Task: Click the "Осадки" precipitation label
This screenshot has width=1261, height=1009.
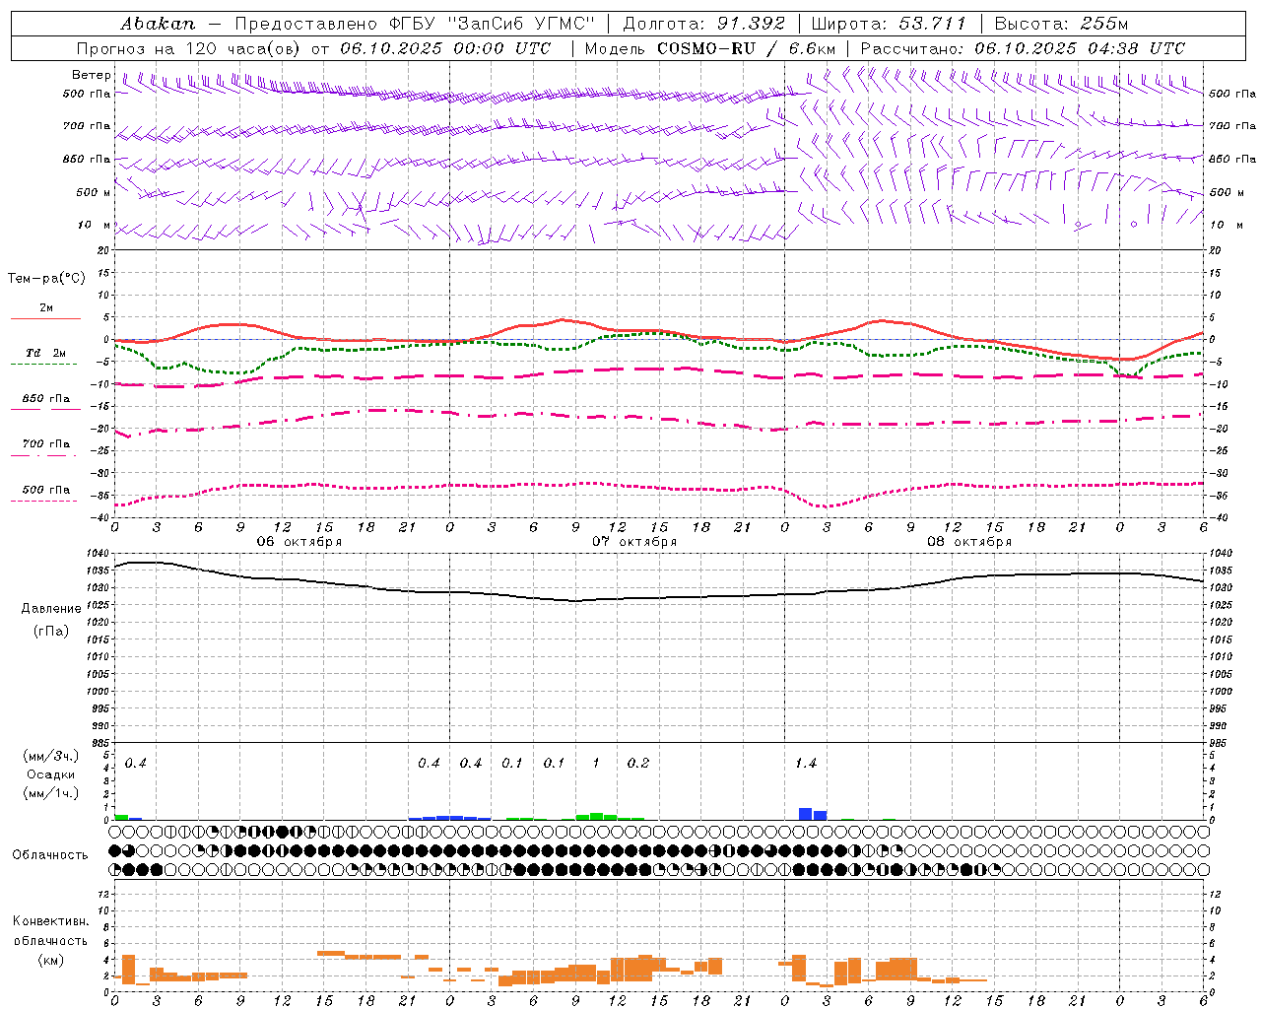Action: pos(51,774)
